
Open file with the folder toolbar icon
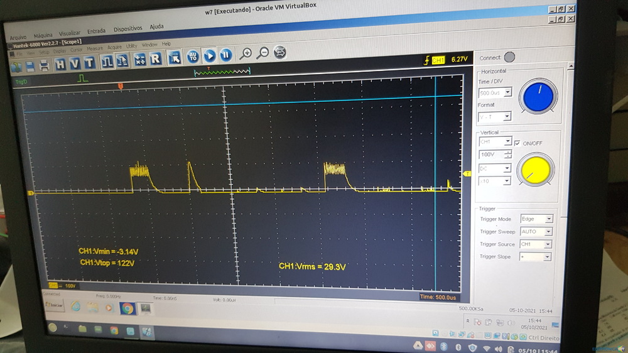(16, 67)
